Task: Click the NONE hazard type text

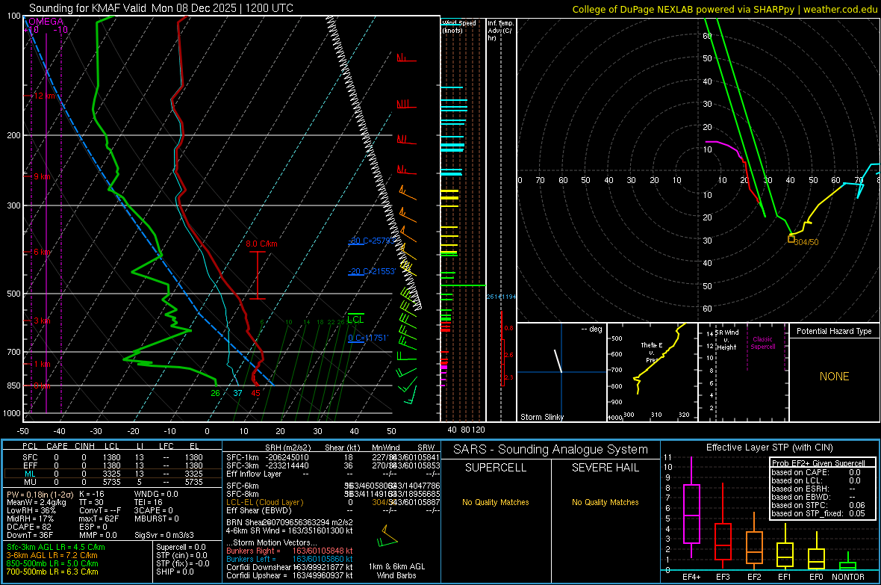Action: [x=835, y=377]
